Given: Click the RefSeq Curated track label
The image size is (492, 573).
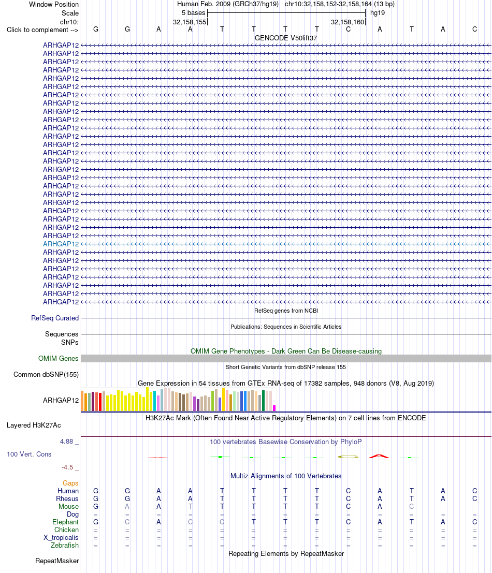Looking at the screenshot, I should tap(55, 318).
